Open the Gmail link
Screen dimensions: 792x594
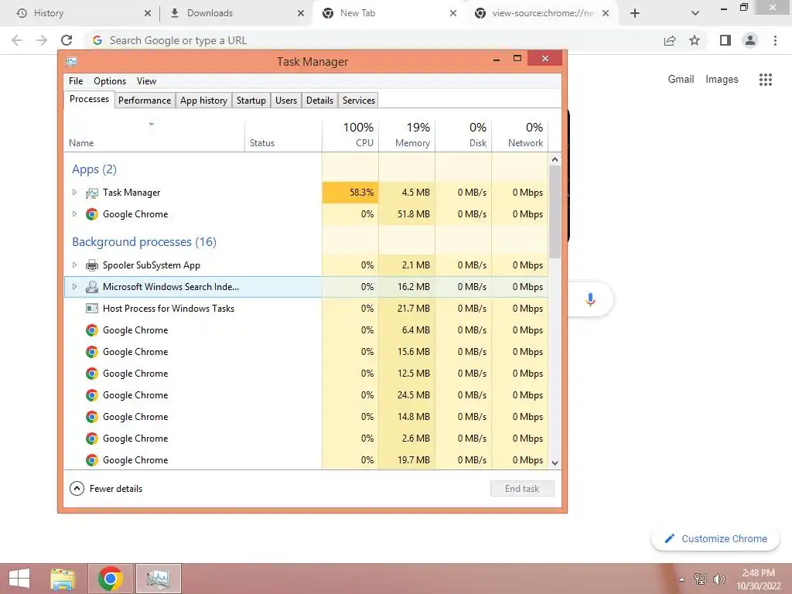681,80
